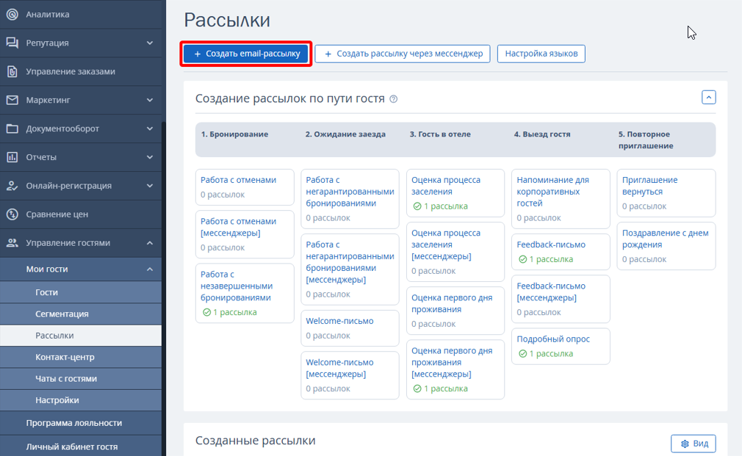Viewport: 742px width, 456px height.
Task: Click Создать рассылку через мессенджер button
Action: coord(403,54)
